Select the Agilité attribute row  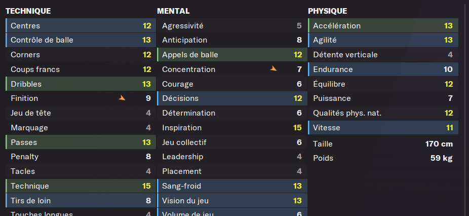(383, 40)
